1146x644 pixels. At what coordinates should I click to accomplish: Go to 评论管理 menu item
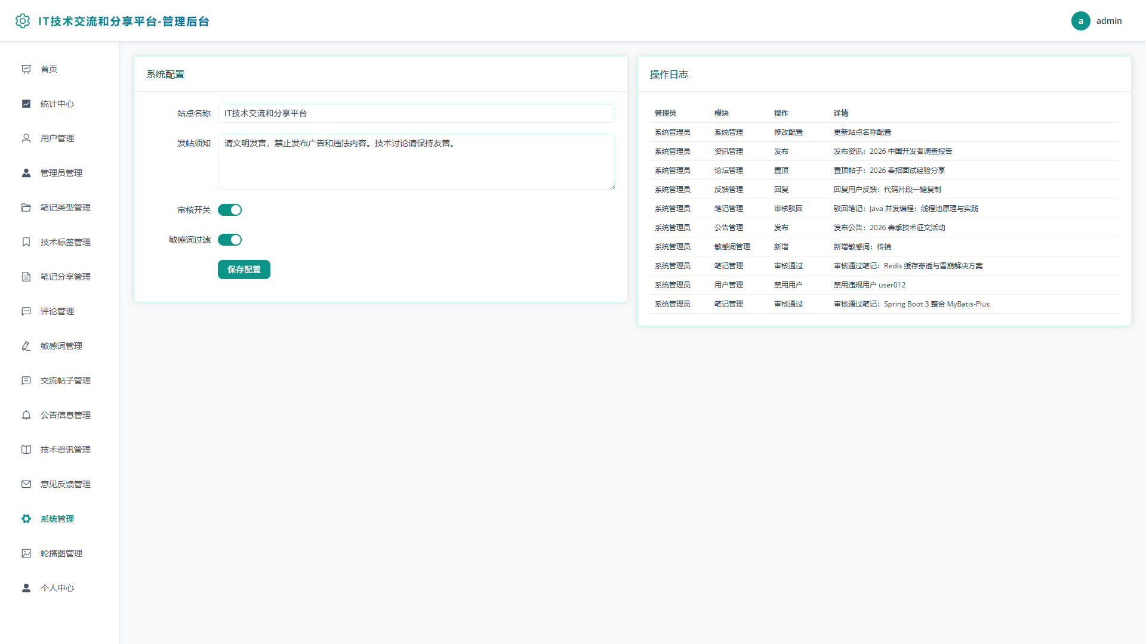[x=60, y=311]
